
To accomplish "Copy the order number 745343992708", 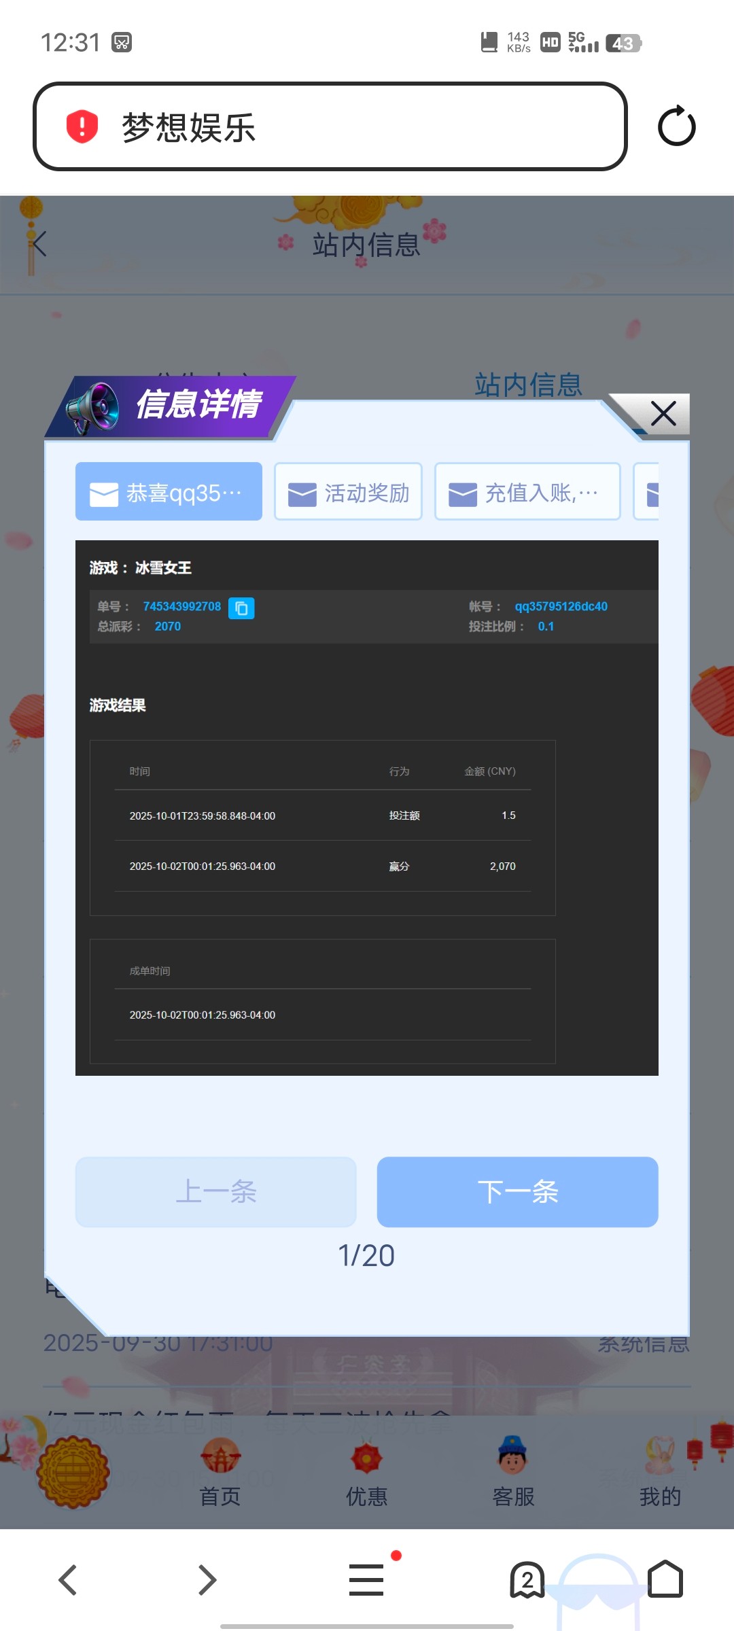I will [x=241, y=608].
